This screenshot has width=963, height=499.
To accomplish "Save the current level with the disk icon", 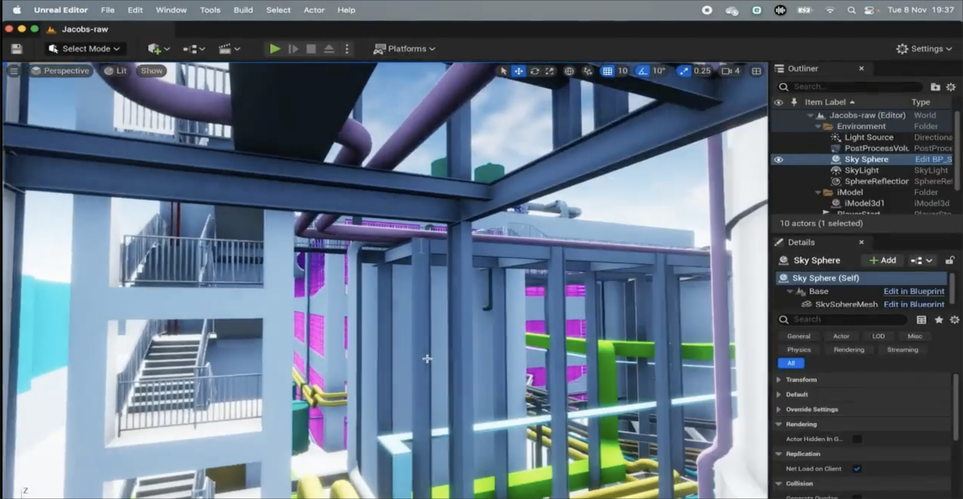I will click(x=16, y=49).
